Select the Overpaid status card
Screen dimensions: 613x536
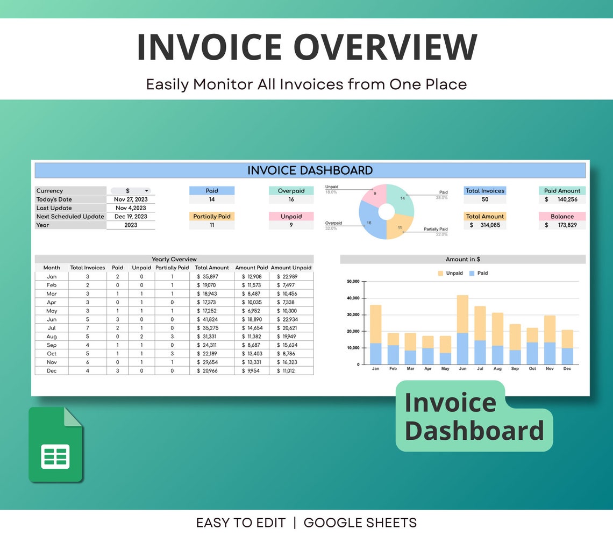(291, 194)
